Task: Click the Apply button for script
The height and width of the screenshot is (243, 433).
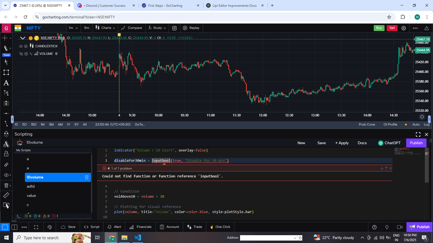Action: (x=342, y=143)
